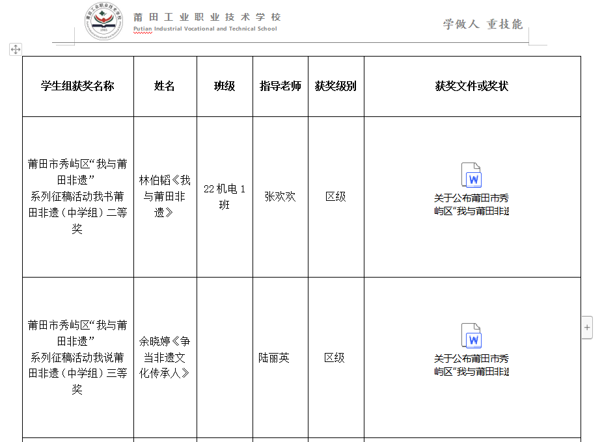The width and height of the screenshot is (602, 442).
Task: Click file caption under Word icon in 林伯韬 row
Action: tap(471, 205)
